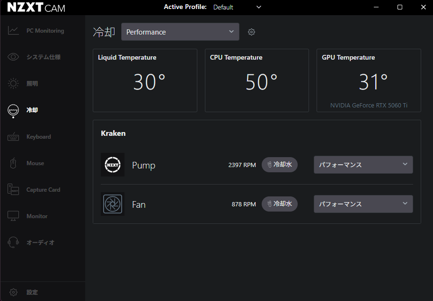Click the eye icon for システム仕様

[x=13, y=57]
